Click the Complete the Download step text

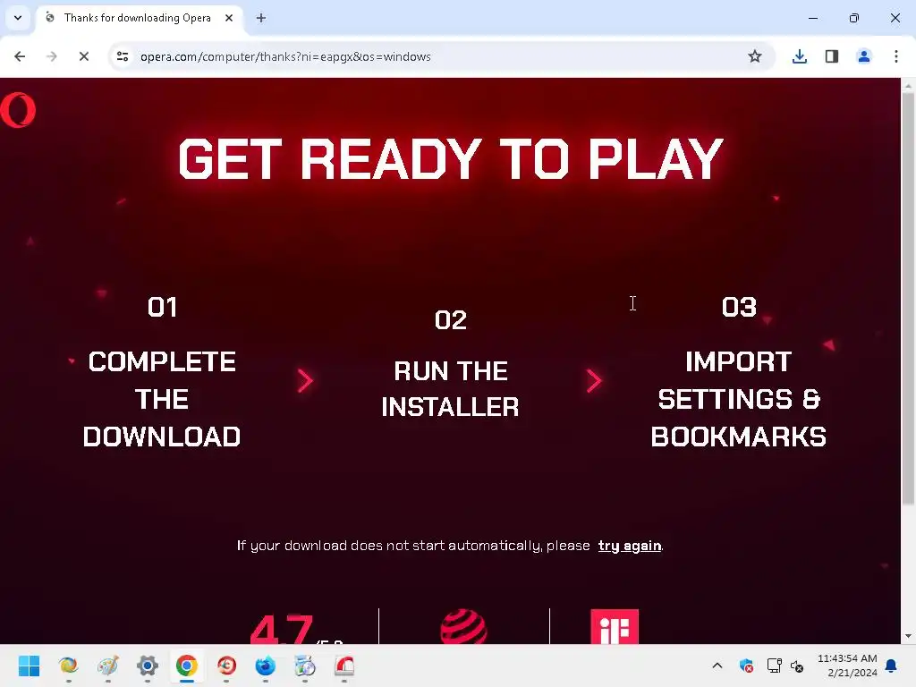click(x=162, y=399)
